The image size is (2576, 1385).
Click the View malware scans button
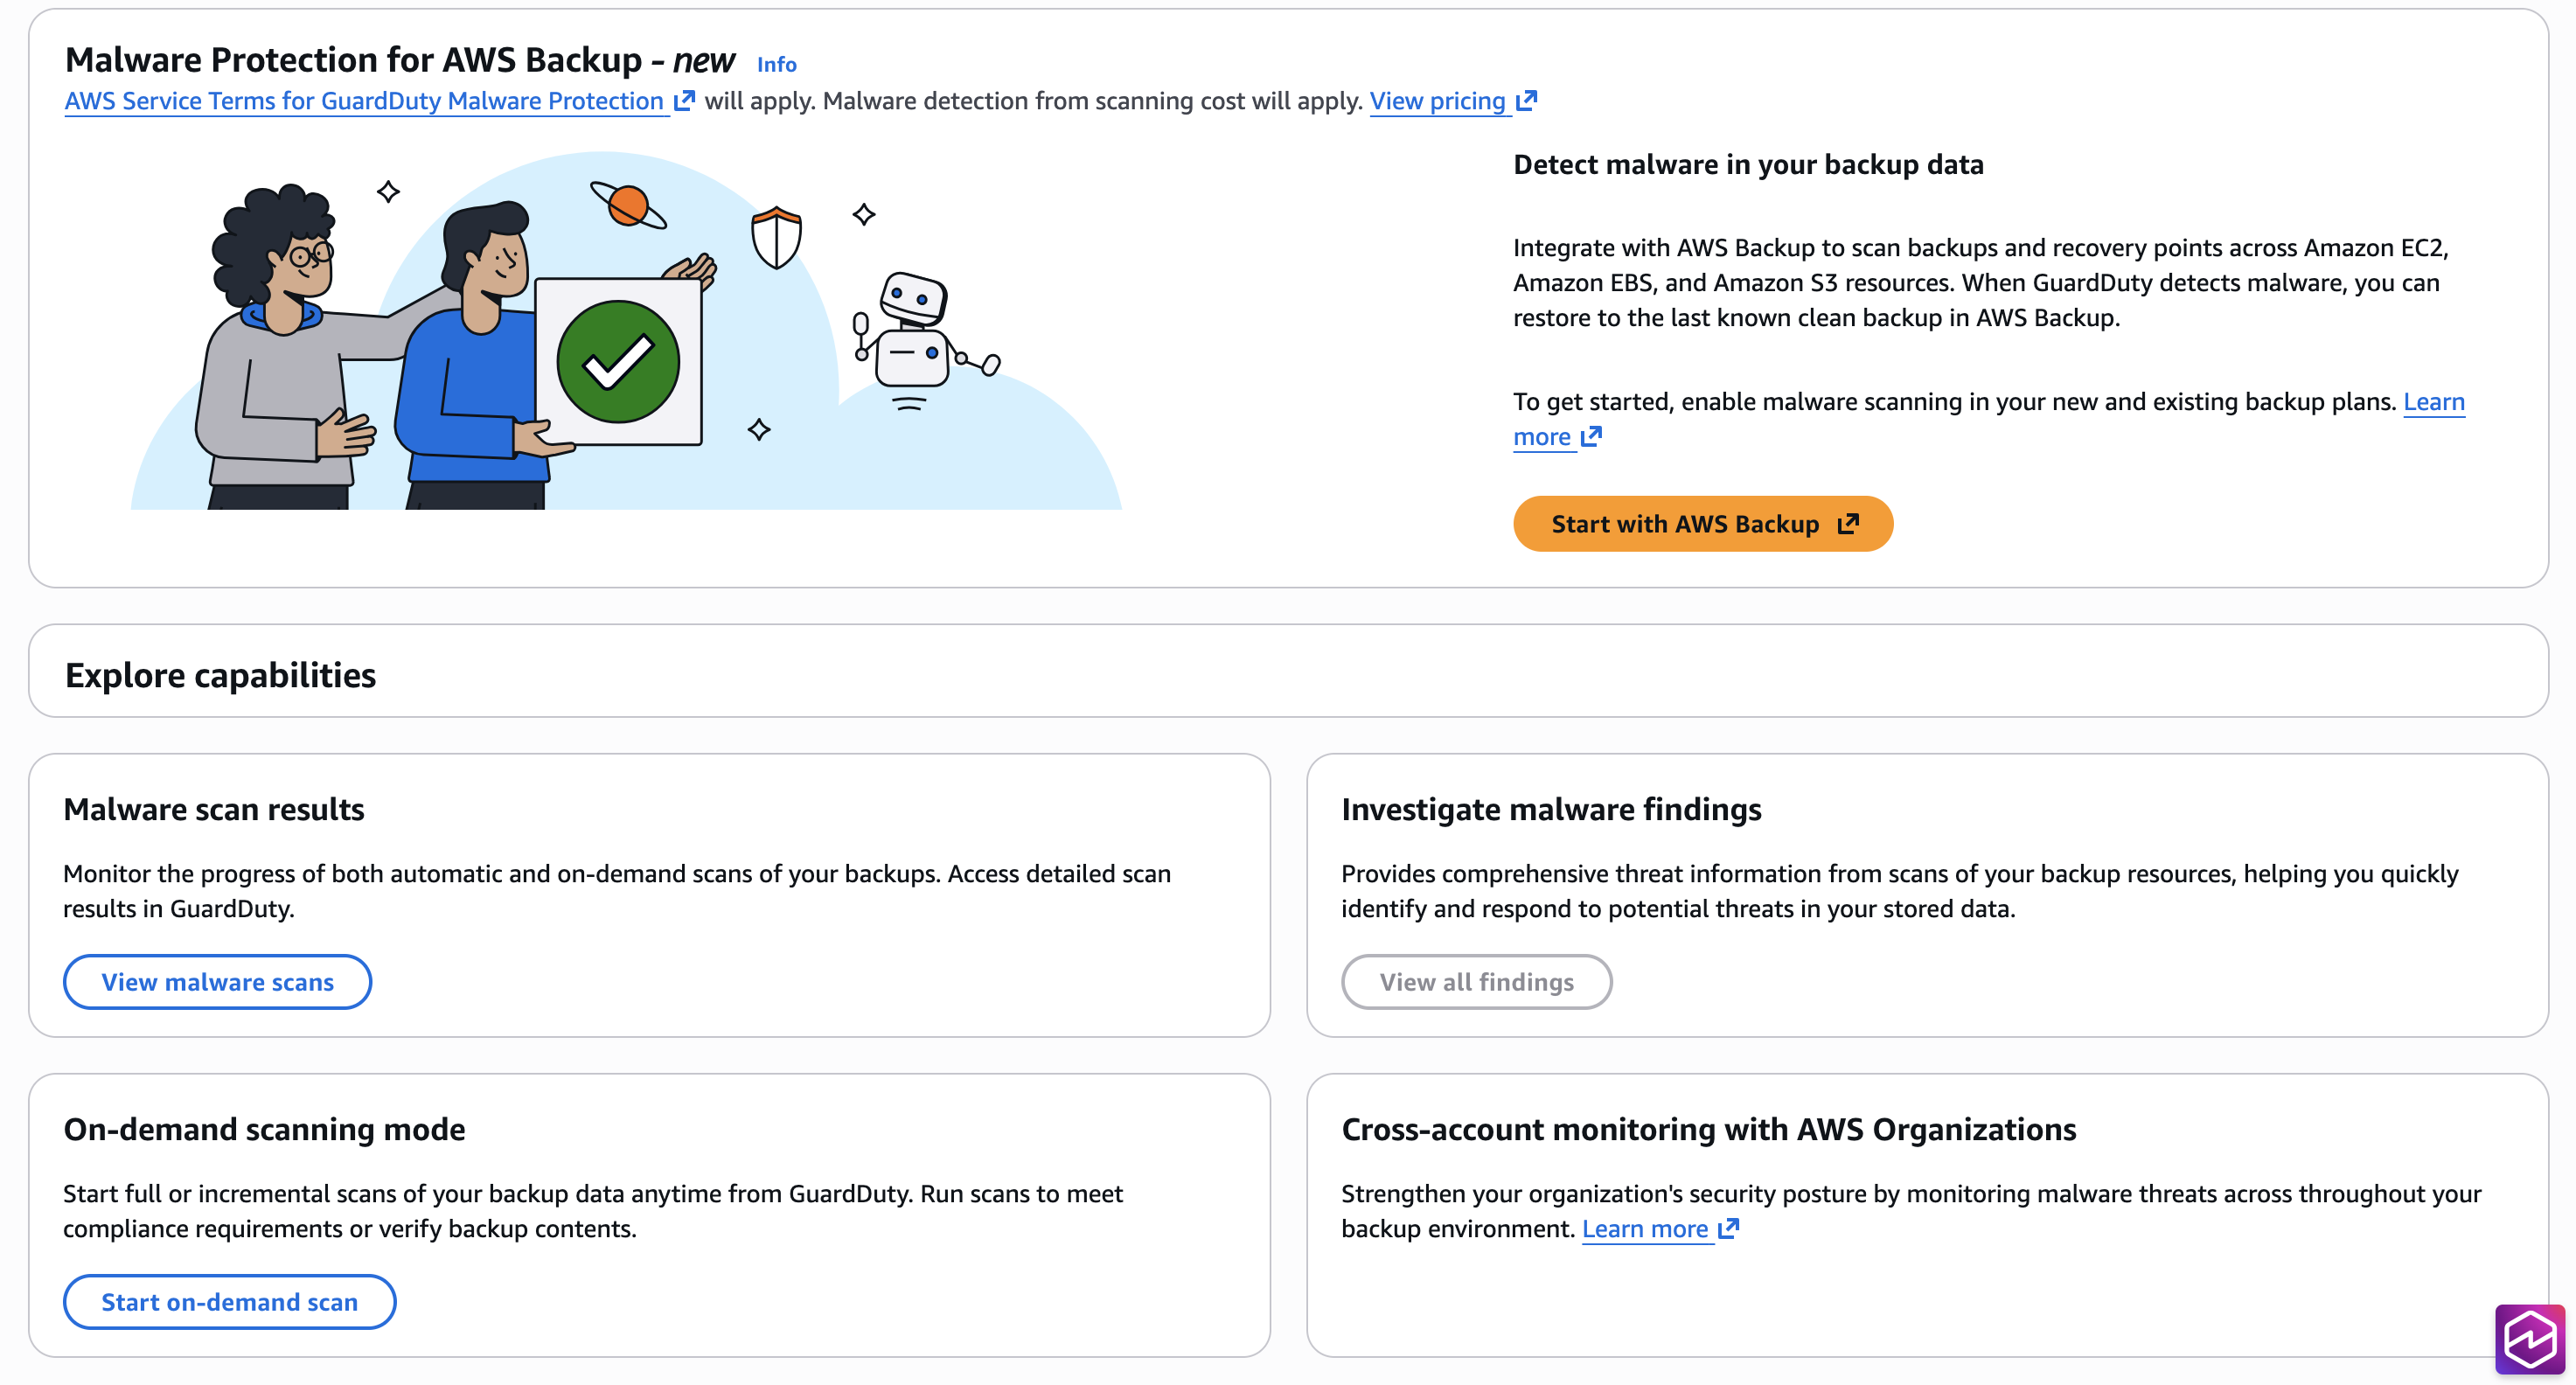217,982
